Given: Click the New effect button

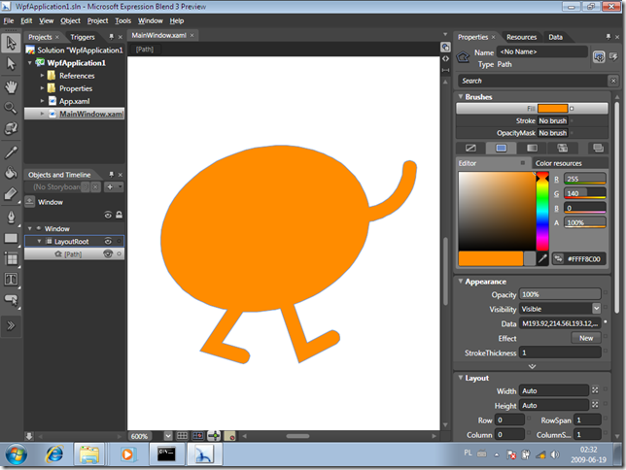Looking at the screenshot, I should click(x=586, y=338).
